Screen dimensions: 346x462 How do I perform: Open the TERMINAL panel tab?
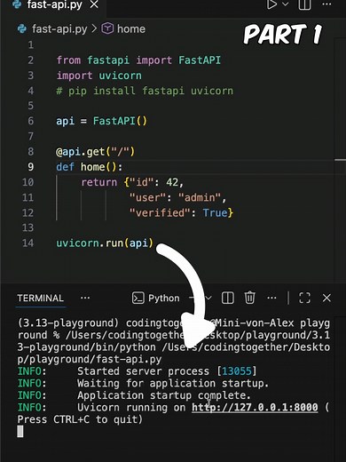(41, 298)
